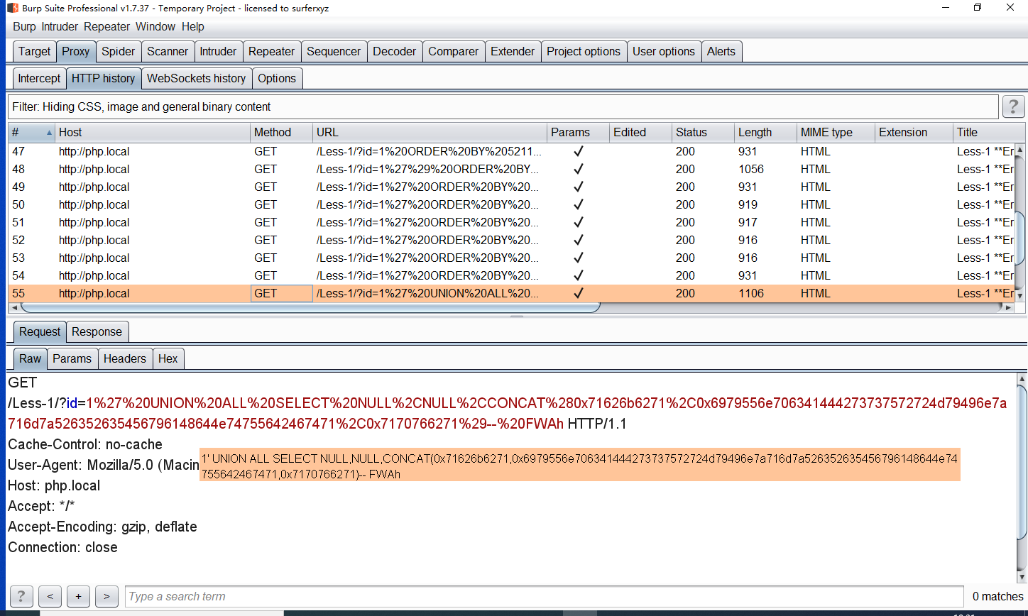This screenshot has height=616, width=1028.
Task: Select history row number 54
Action: (x=511, y=275)
